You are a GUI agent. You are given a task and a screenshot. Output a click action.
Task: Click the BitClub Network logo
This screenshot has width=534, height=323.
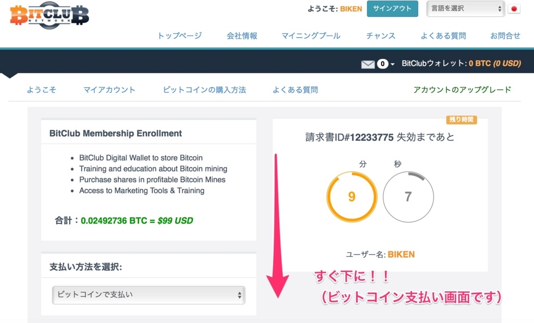[50, 15]
